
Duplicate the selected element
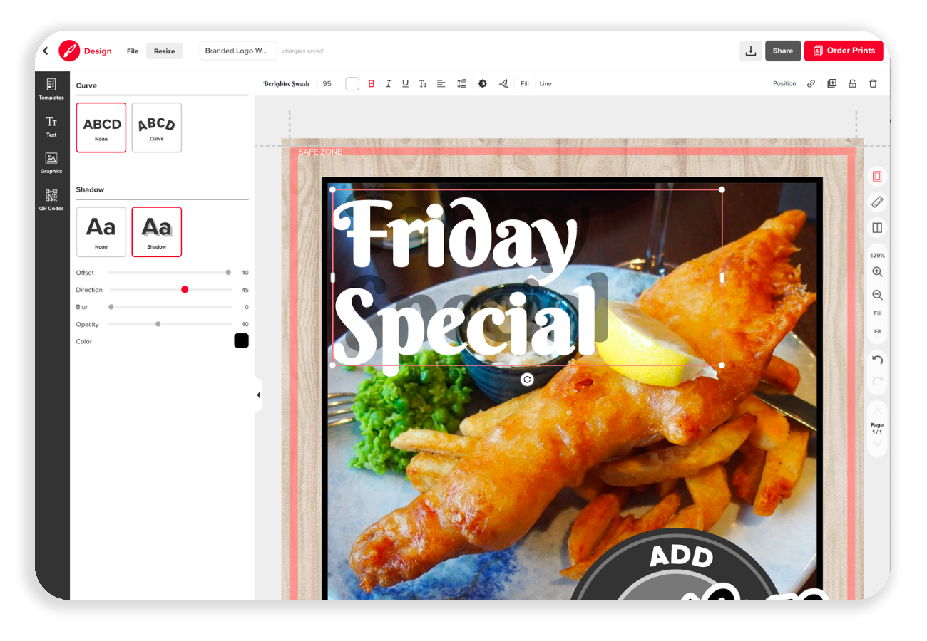click(831, 83)
